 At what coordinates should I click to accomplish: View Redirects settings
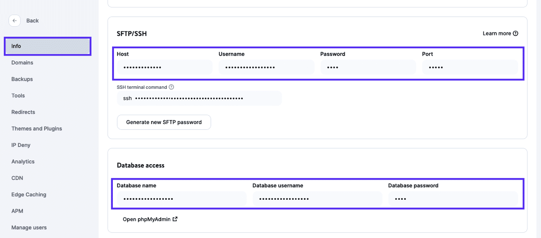pyautogui.click(x=23, y=112)
